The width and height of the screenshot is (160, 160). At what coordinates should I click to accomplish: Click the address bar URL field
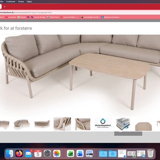coord(80,12)
